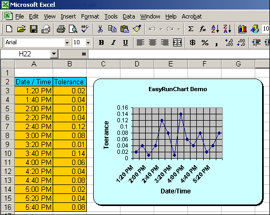The image size is (270, 215).
Task: Open Print Preview
Action: (73, 29)
